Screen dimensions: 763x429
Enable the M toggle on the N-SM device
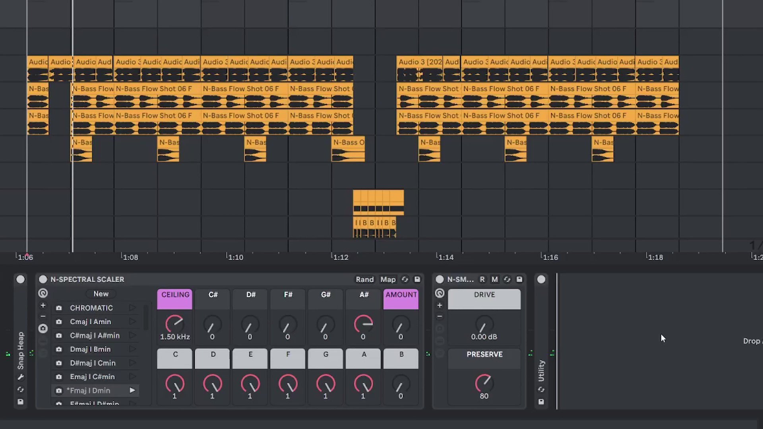pyautogui.click(x=494, y=279)
